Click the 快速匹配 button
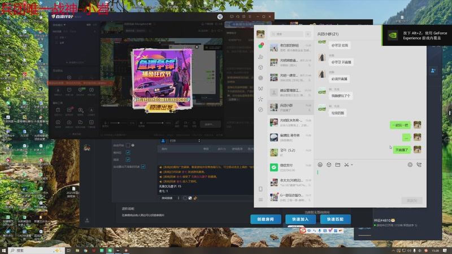Screen dimensions: 452x254 click(x=335, y=219)
